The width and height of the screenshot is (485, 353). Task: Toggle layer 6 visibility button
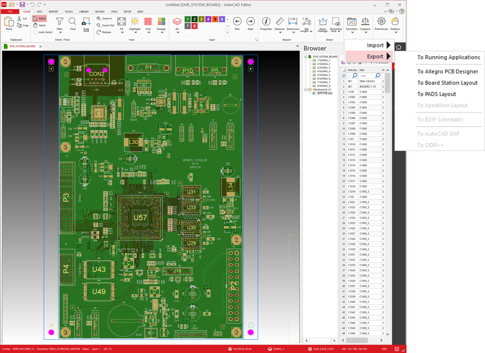222,19
